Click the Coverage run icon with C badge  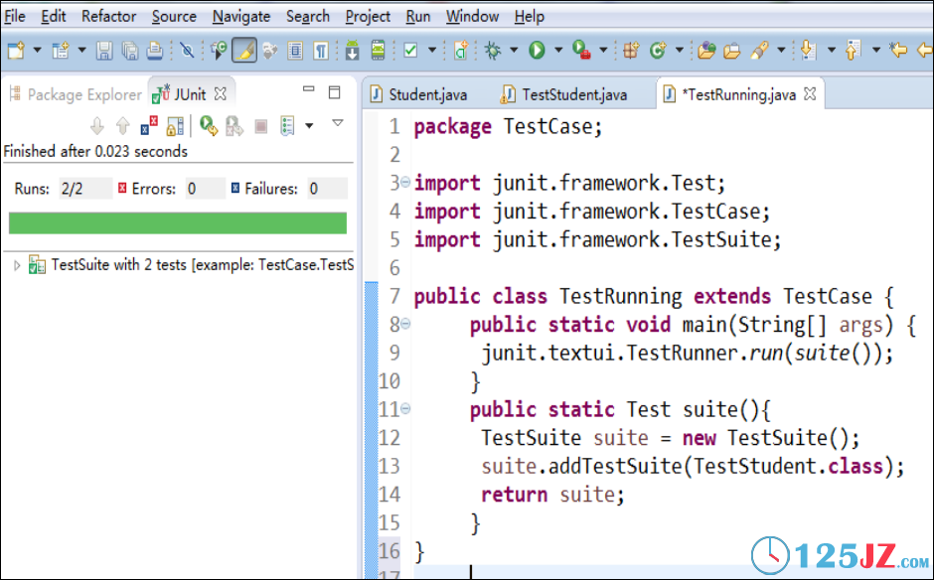click(218, 50)
